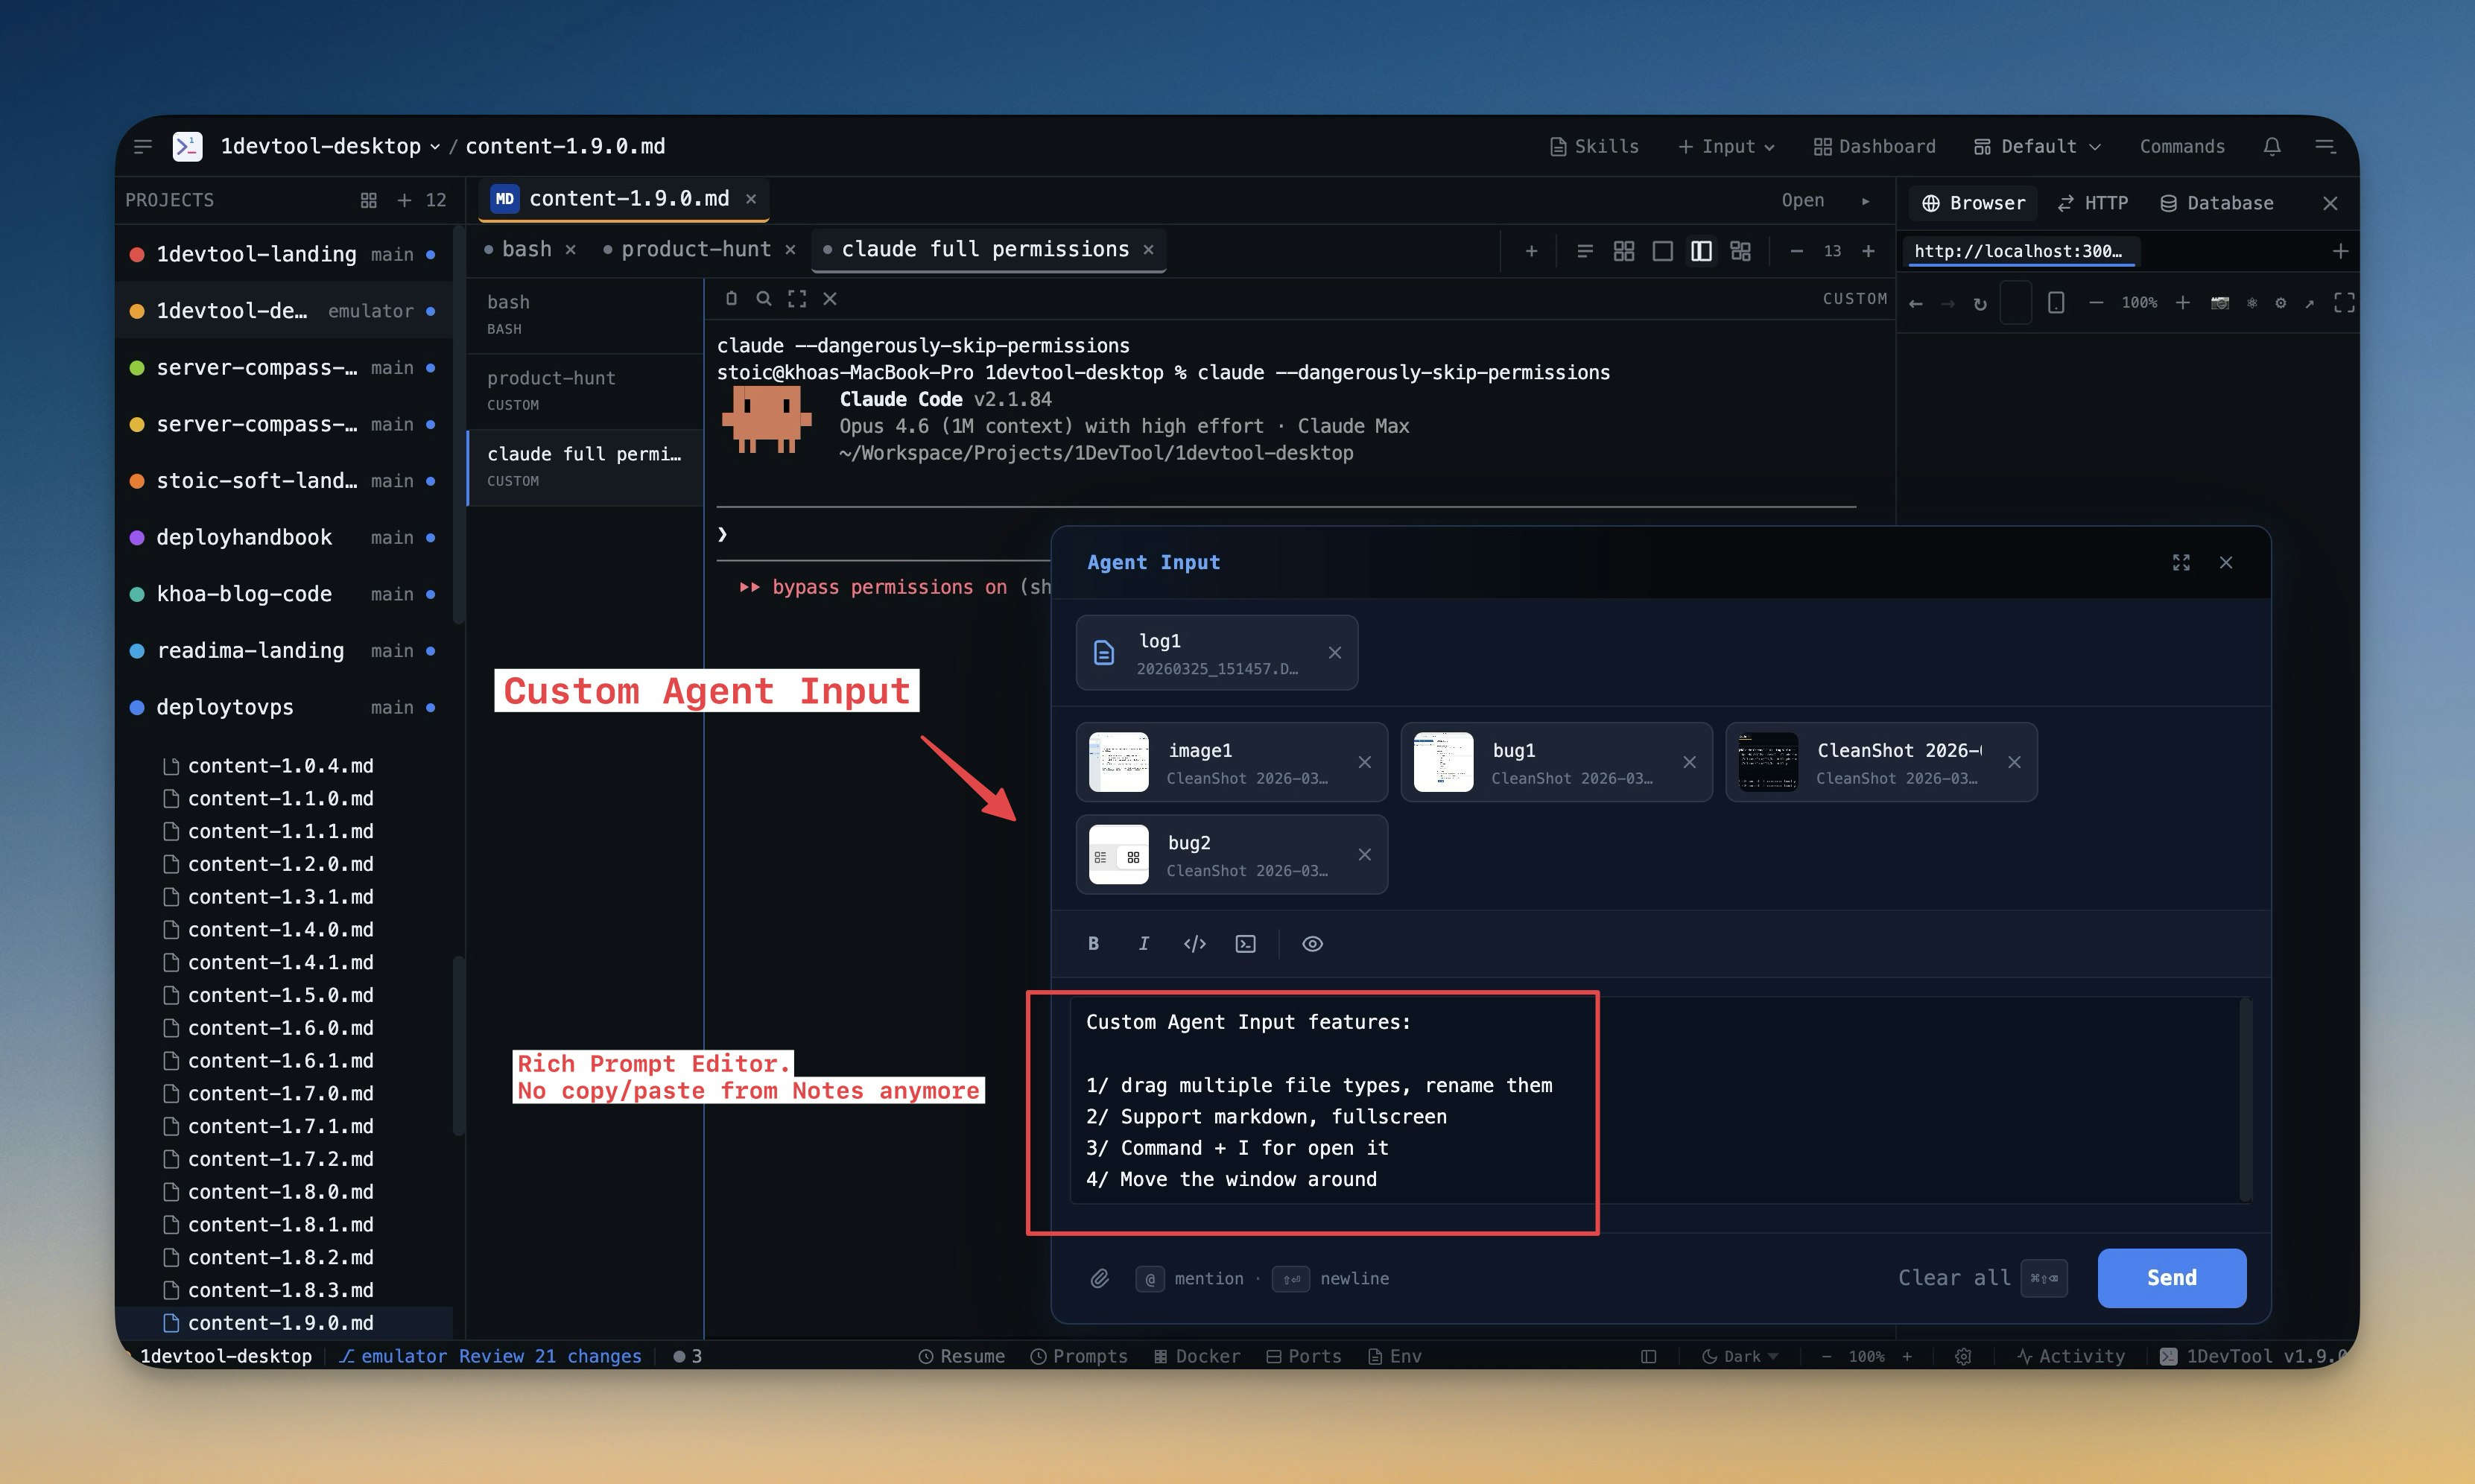Image resolution: width=2475 pixels, height=1484 pixels.
Task: Toggle bold formatting in Agent Input
Action: tap(1093, 943)
